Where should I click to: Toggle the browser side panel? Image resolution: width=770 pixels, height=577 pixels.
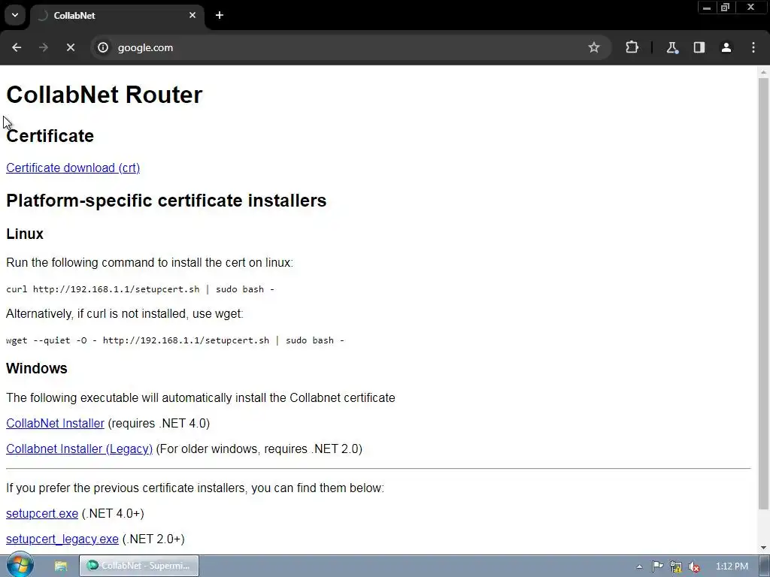coord(699,47)
